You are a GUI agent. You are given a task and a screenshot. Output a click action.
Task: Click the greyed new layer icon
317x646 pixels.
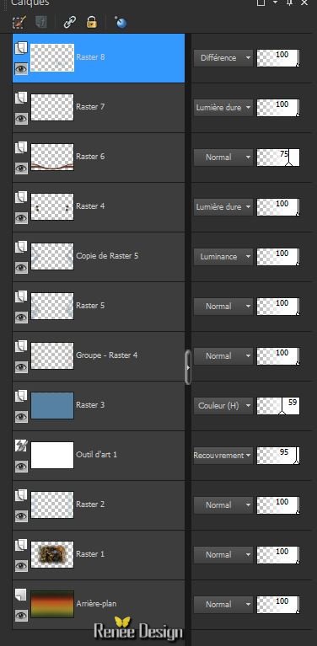(41, 22)
